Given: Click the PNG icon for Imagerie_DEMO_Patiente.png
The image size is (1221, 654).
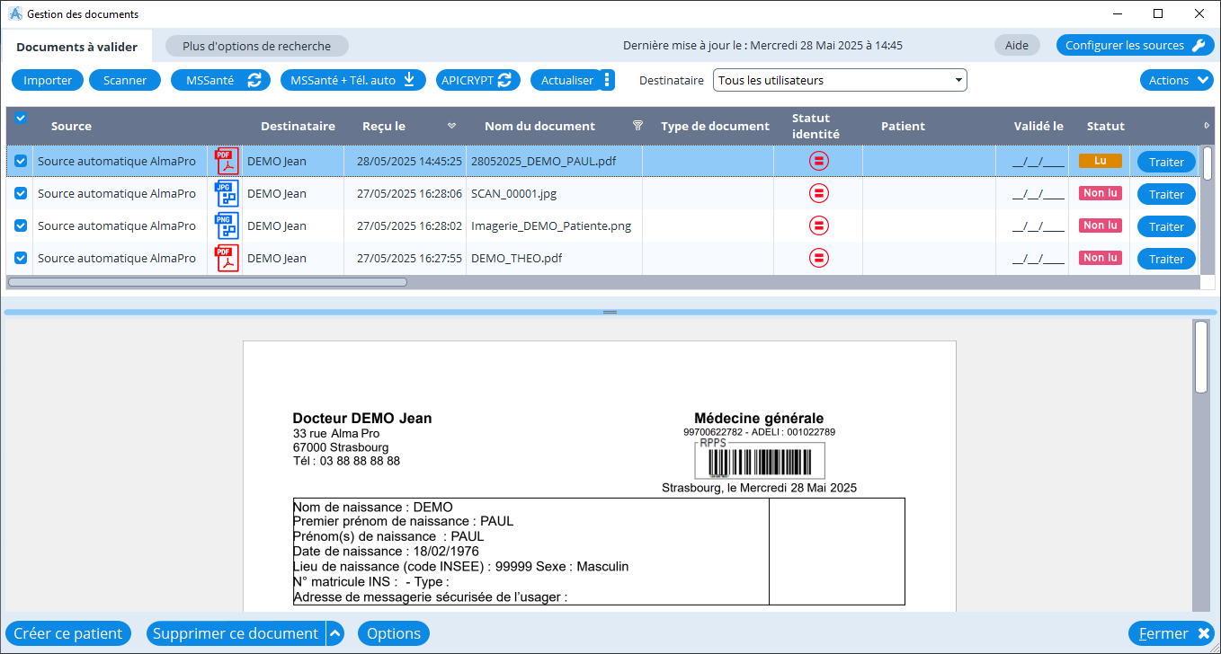Looking at the screenshot, I should (x=227, y=226).
